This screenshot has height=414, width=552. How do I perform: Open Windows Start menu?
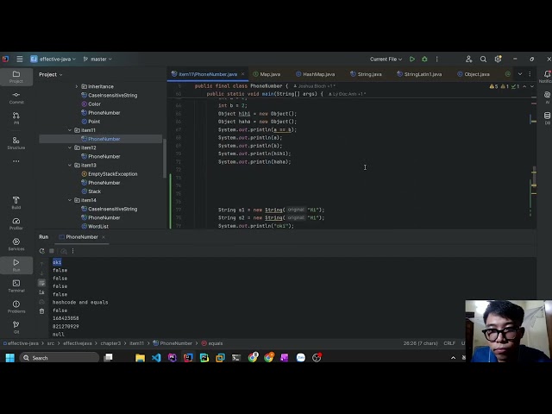tap(9, 358)
